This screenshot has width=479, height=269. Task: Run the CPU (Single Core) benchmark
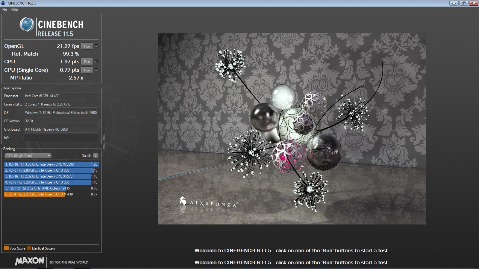87,70
